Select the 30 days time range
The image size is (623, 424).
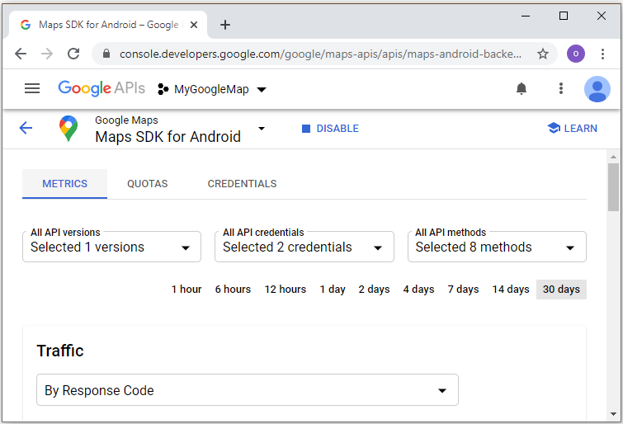pyautogui.click(x=561, y=290)
